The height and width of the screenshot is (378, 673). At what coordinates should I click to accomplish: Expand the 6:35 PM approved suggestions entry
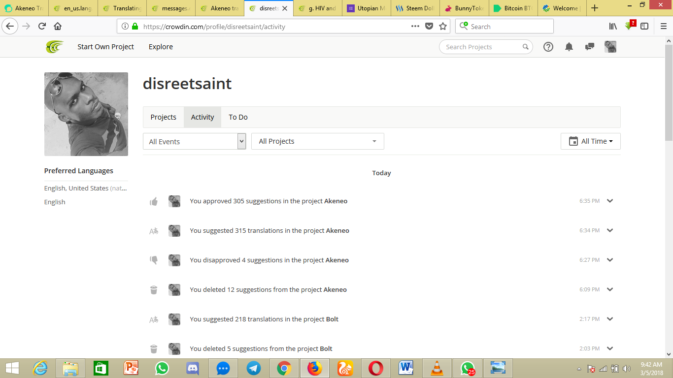610,201
